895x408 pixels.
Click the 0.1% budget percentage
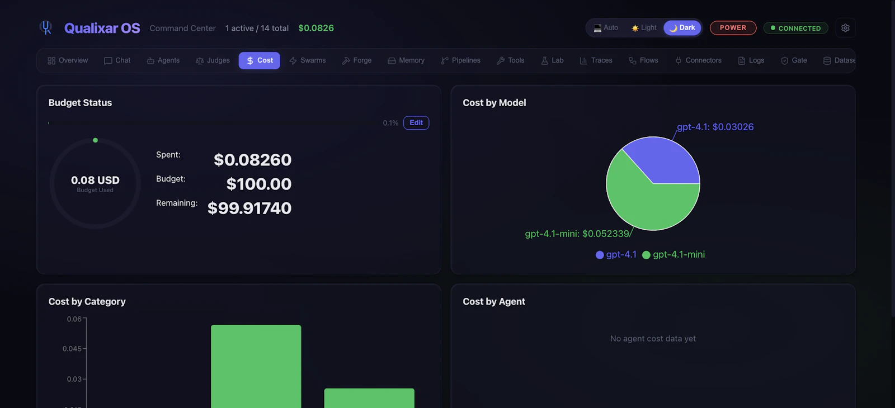[390, 123]
